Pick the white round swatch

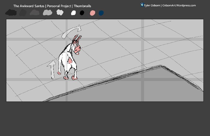[73, 13]
